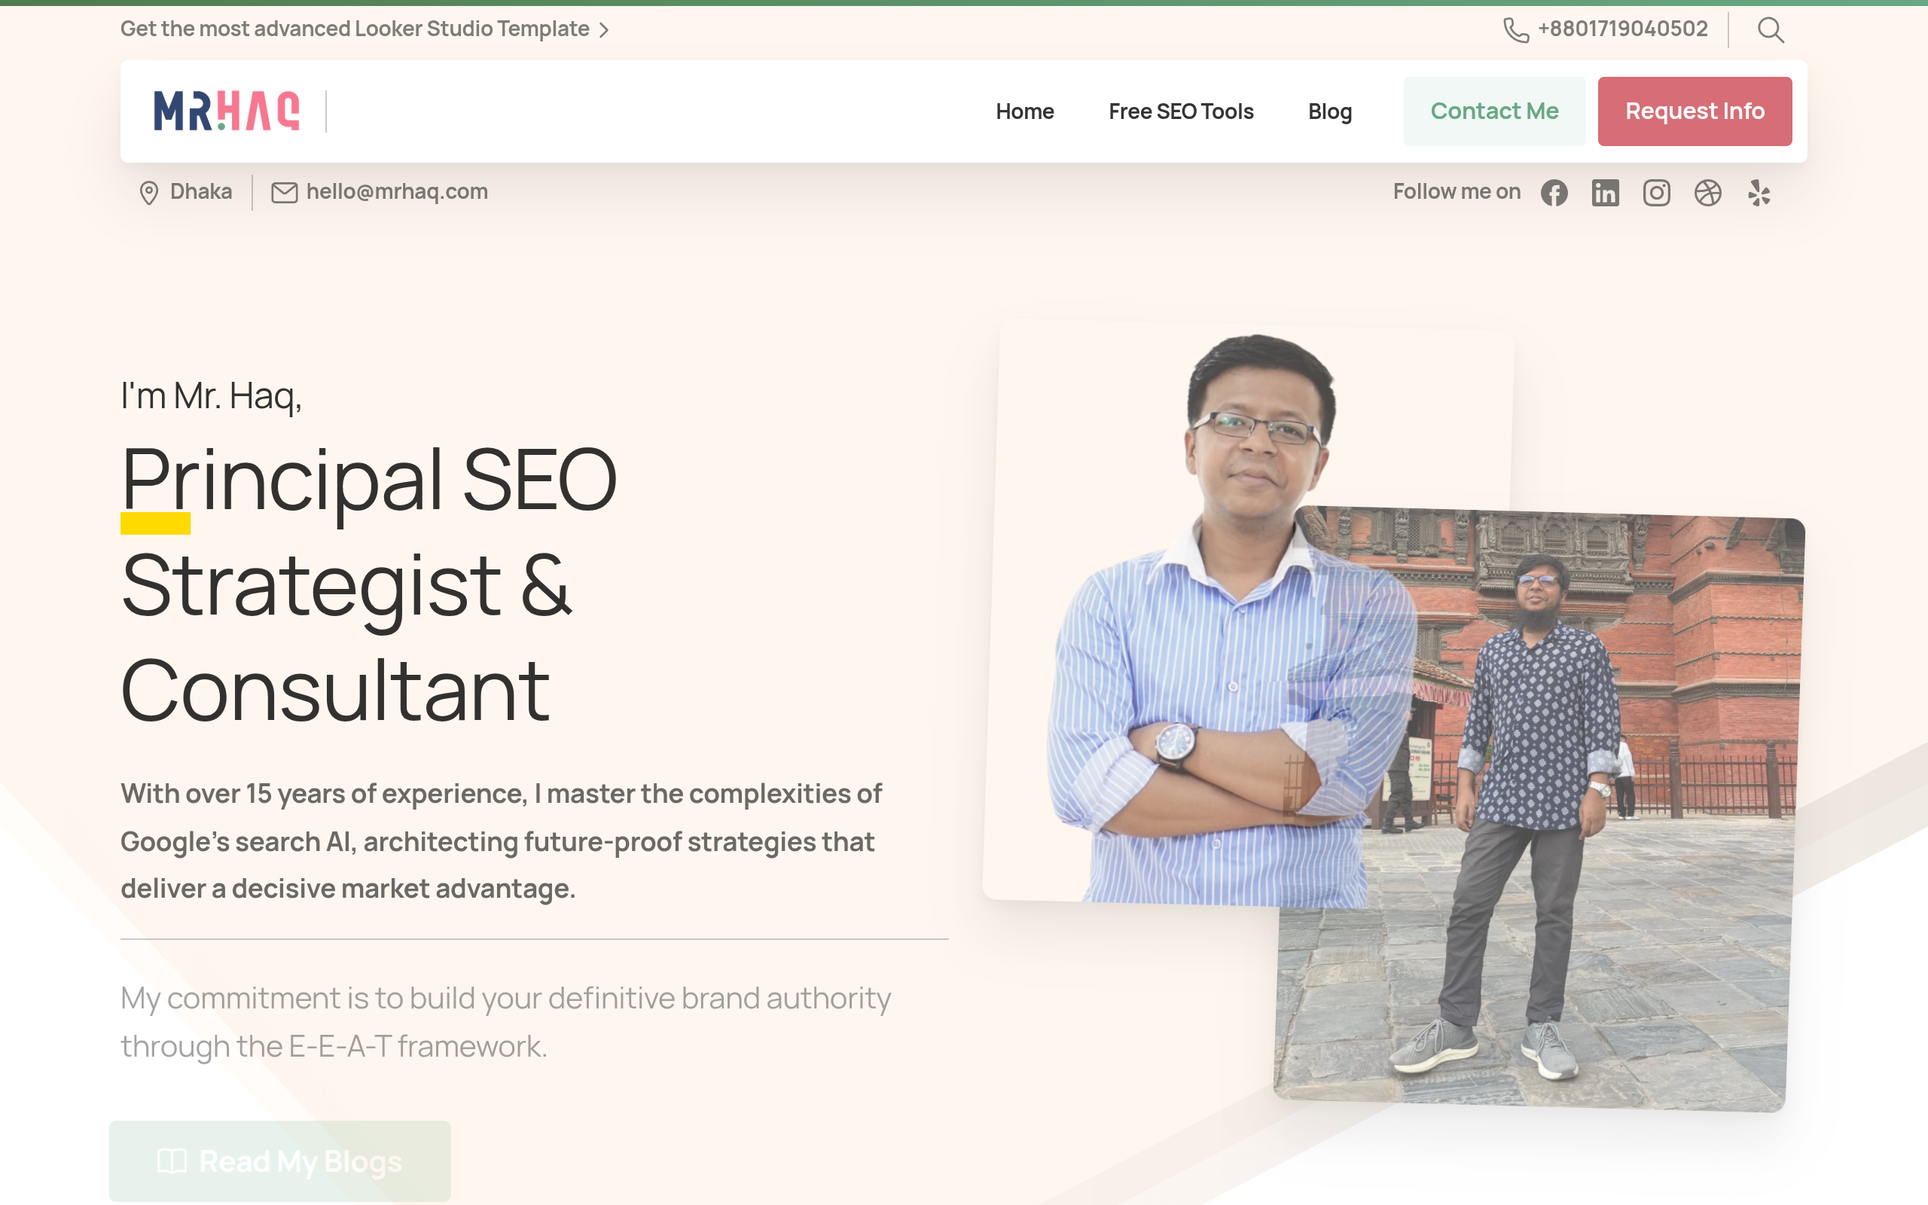Open the LinkedIn profile icon
Screen dimensions: 1928x1205
pos(1605,193)
